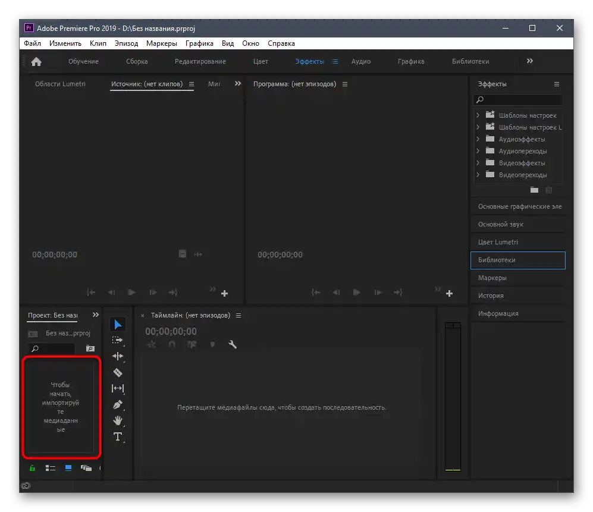Open button editor plus in Program monitor

(x=449, y=293)
